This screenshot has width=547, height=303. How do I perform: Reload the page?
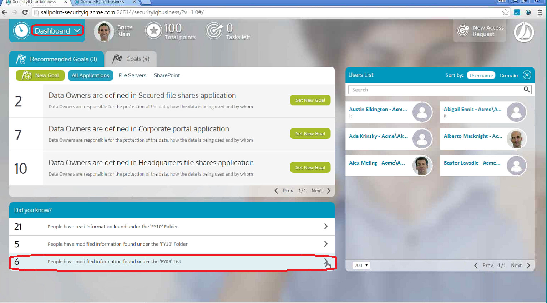(25, 12)
